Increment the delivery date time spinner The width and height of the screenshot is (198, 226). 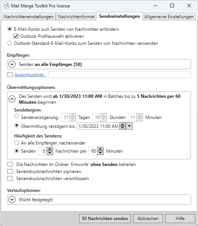(x=123, y=124)
